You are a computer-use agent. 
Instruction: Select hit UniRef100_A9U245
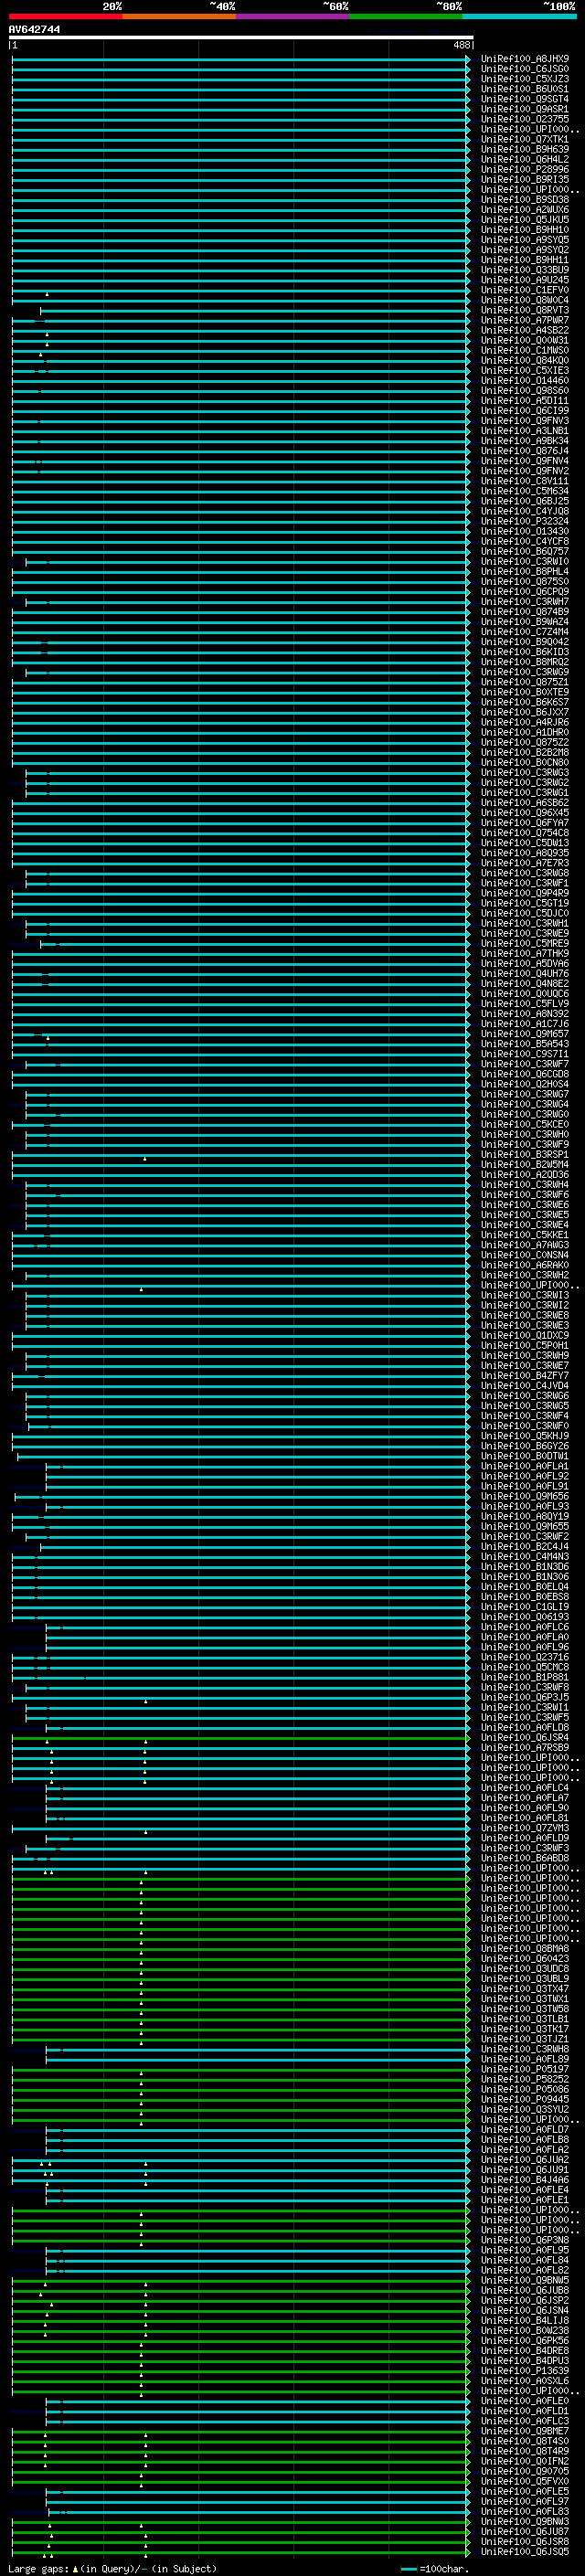[x=525, y=280]
